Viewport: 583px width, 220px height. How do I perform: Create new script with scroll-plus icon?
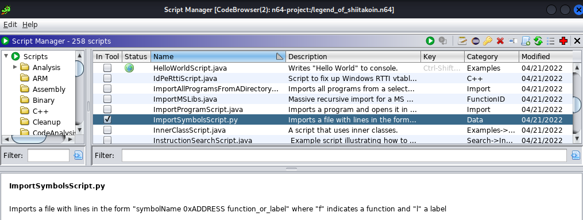pyautogui.click(x=526, y=41)
